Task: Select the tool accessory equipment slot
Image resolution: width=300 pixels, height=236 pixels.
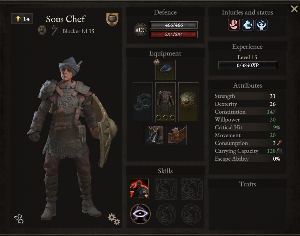Action: (x=154, y=135)
